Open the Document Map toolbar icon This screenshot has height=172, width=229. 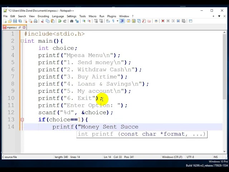(133, 21)
